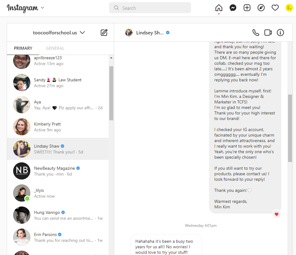This screenshot has height=255, width=296.
Task: Click 'You can send me an assortme...' preview
Action: coord(64,218)
